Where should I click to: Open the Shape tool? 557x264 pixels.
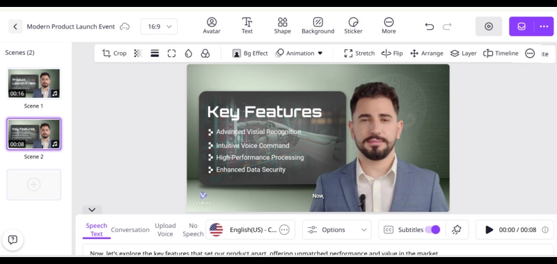coord(283,26)
